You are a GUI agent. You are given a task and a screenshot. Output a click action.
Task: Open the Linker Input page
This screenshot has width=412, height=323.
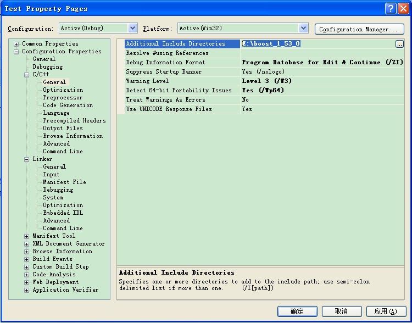click(51, 175)
